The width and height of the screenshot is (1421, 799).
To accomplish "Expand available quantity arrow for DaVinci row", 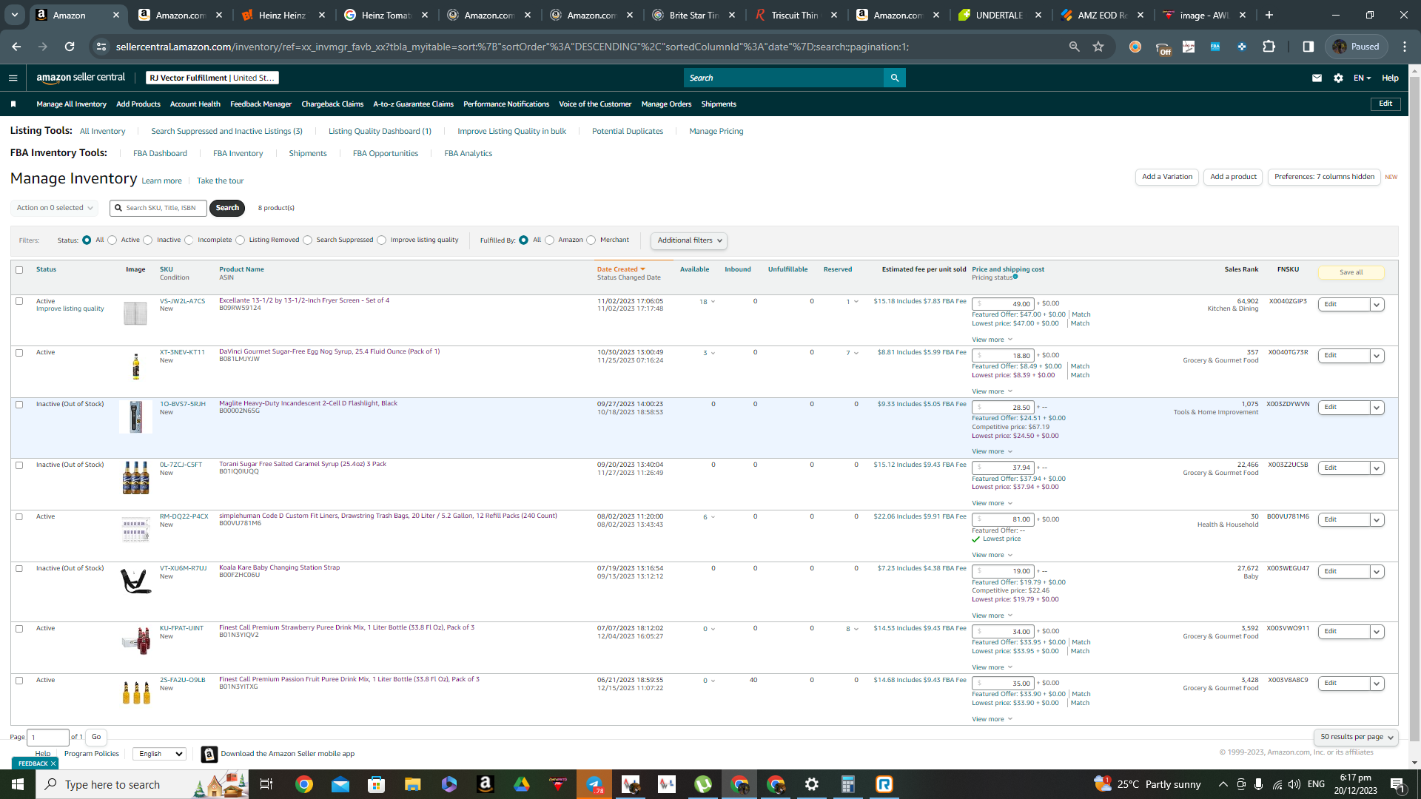I will click(713, 354).
